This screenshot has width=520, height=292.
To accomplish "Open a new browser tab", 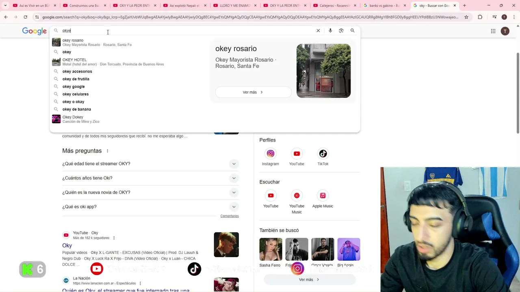I will 464,6.
